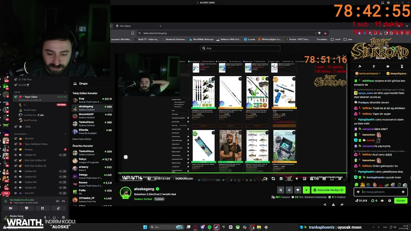Open Discord activities button in voice panel
This screenshot has width=411, height=231.
point(42,208)
